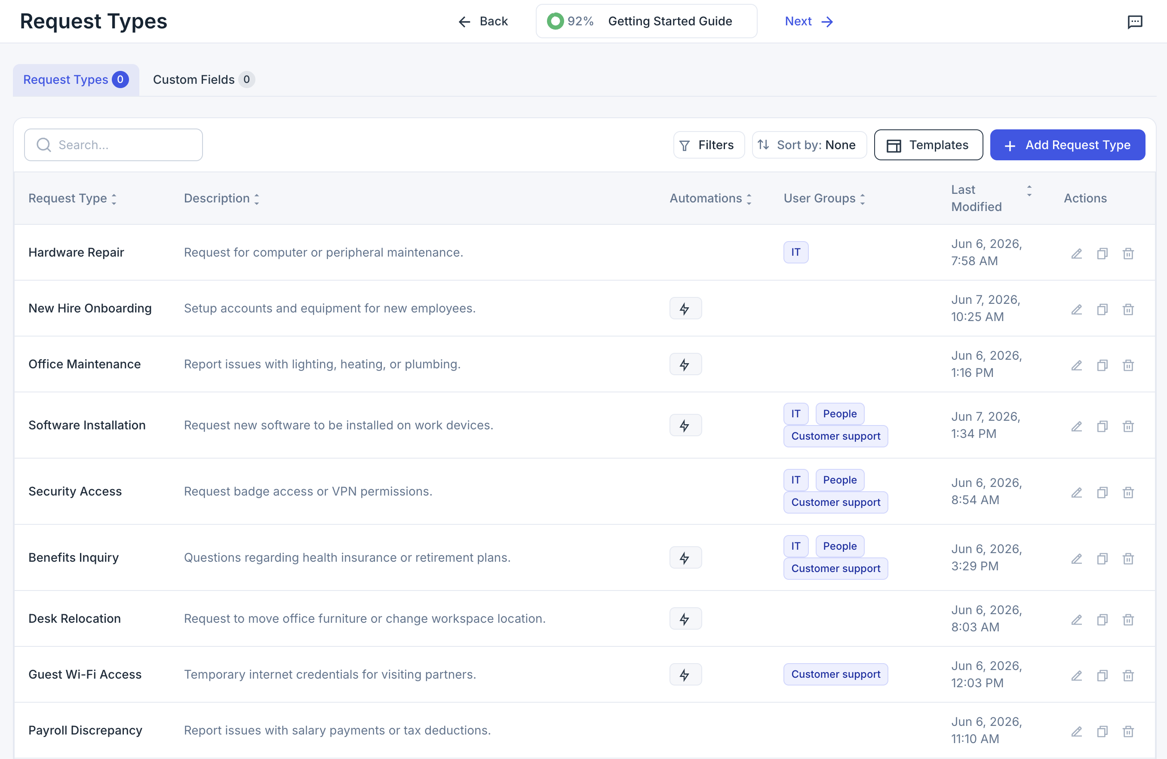
Task: Duplicate the Payroll Discrepancy row
Action: click(x=1102, y=731)
